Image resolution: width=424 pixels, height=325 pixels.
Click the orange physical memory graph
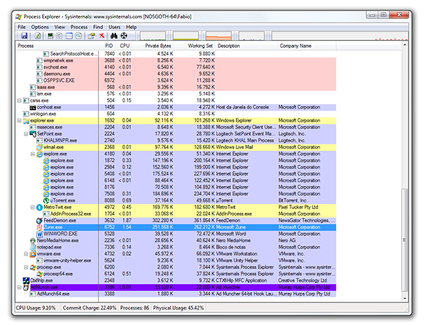click(x=219, y=36)
